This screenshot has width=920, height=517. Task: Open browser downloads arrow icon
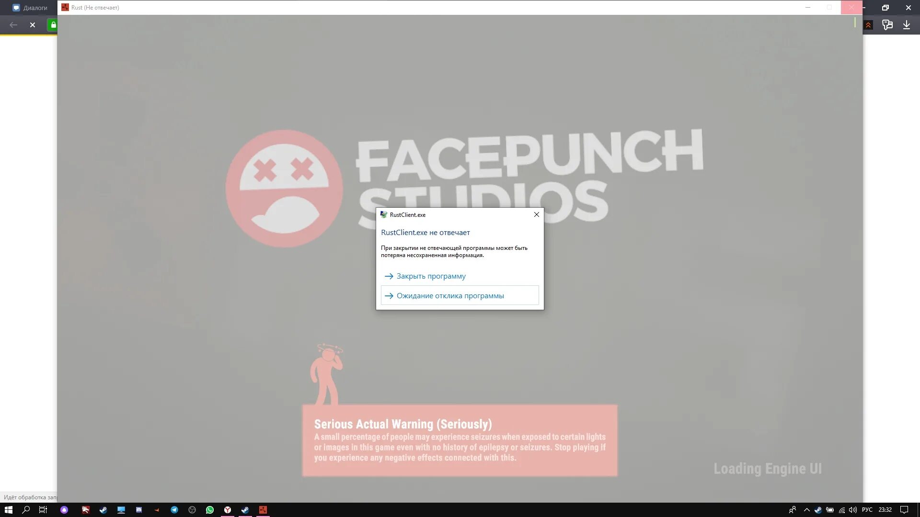(x=906, y=25)
